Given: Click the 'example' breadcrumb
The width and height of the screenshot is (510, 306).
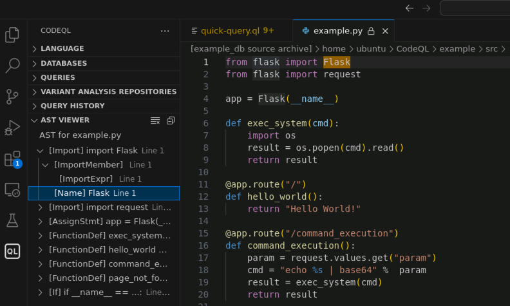Looking at the screenshot, I should click(457, 49).
